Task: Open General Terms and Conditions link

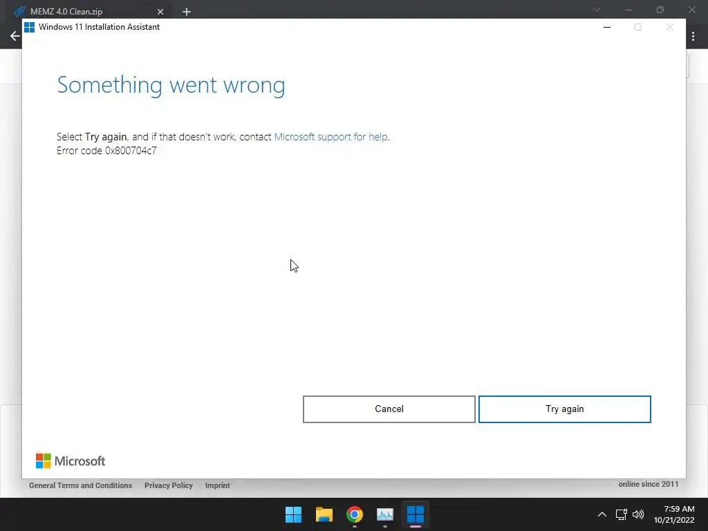Action: point(80,485)
